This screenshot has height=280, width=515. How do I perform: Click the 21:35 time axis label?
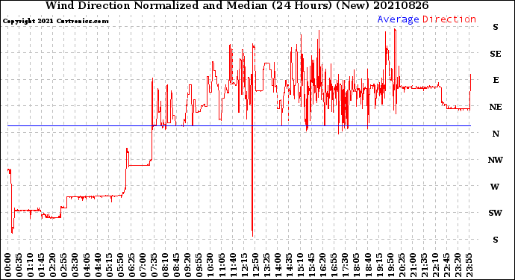coord(424,265)
